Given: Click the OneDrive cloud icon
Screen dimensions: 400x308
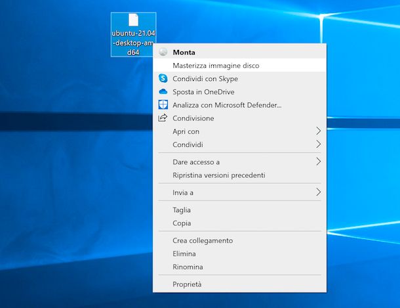Looking at the screenshot, I should click(163, 92).
